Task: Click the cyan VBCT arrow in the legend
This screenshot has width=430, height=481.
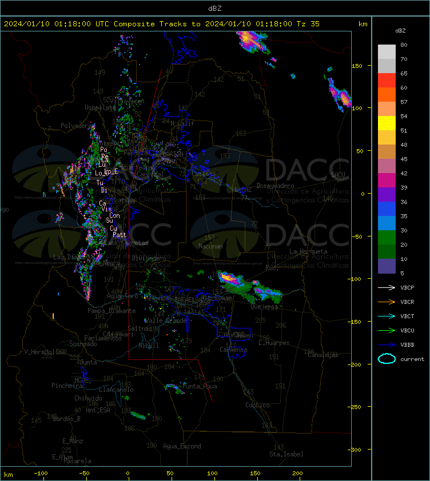Action: (387, 316)
